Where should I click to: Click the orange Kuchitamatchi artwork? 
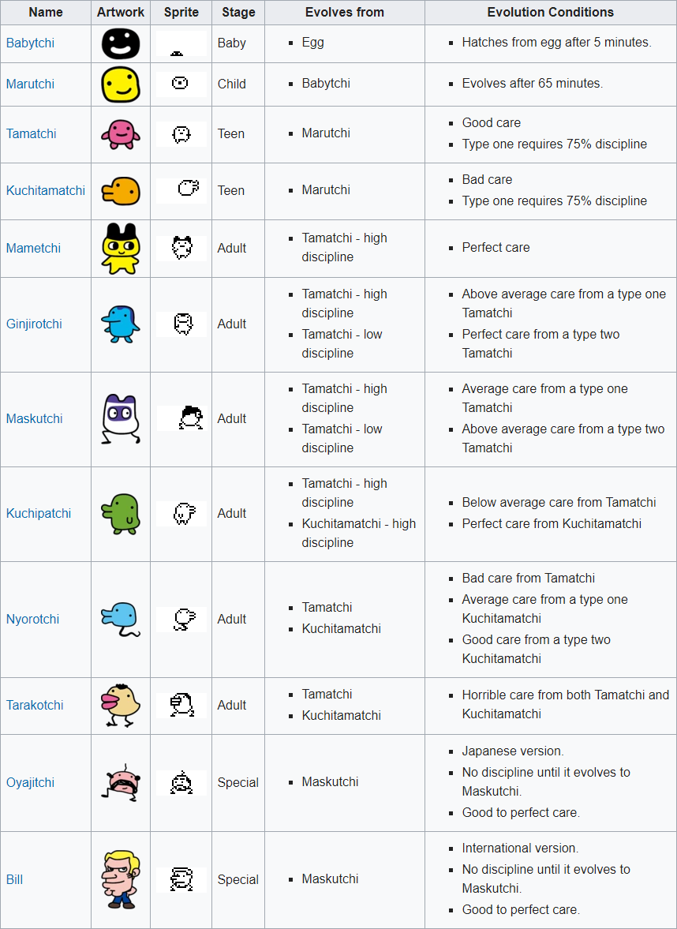pyautogui.click(x=120, y=190)
